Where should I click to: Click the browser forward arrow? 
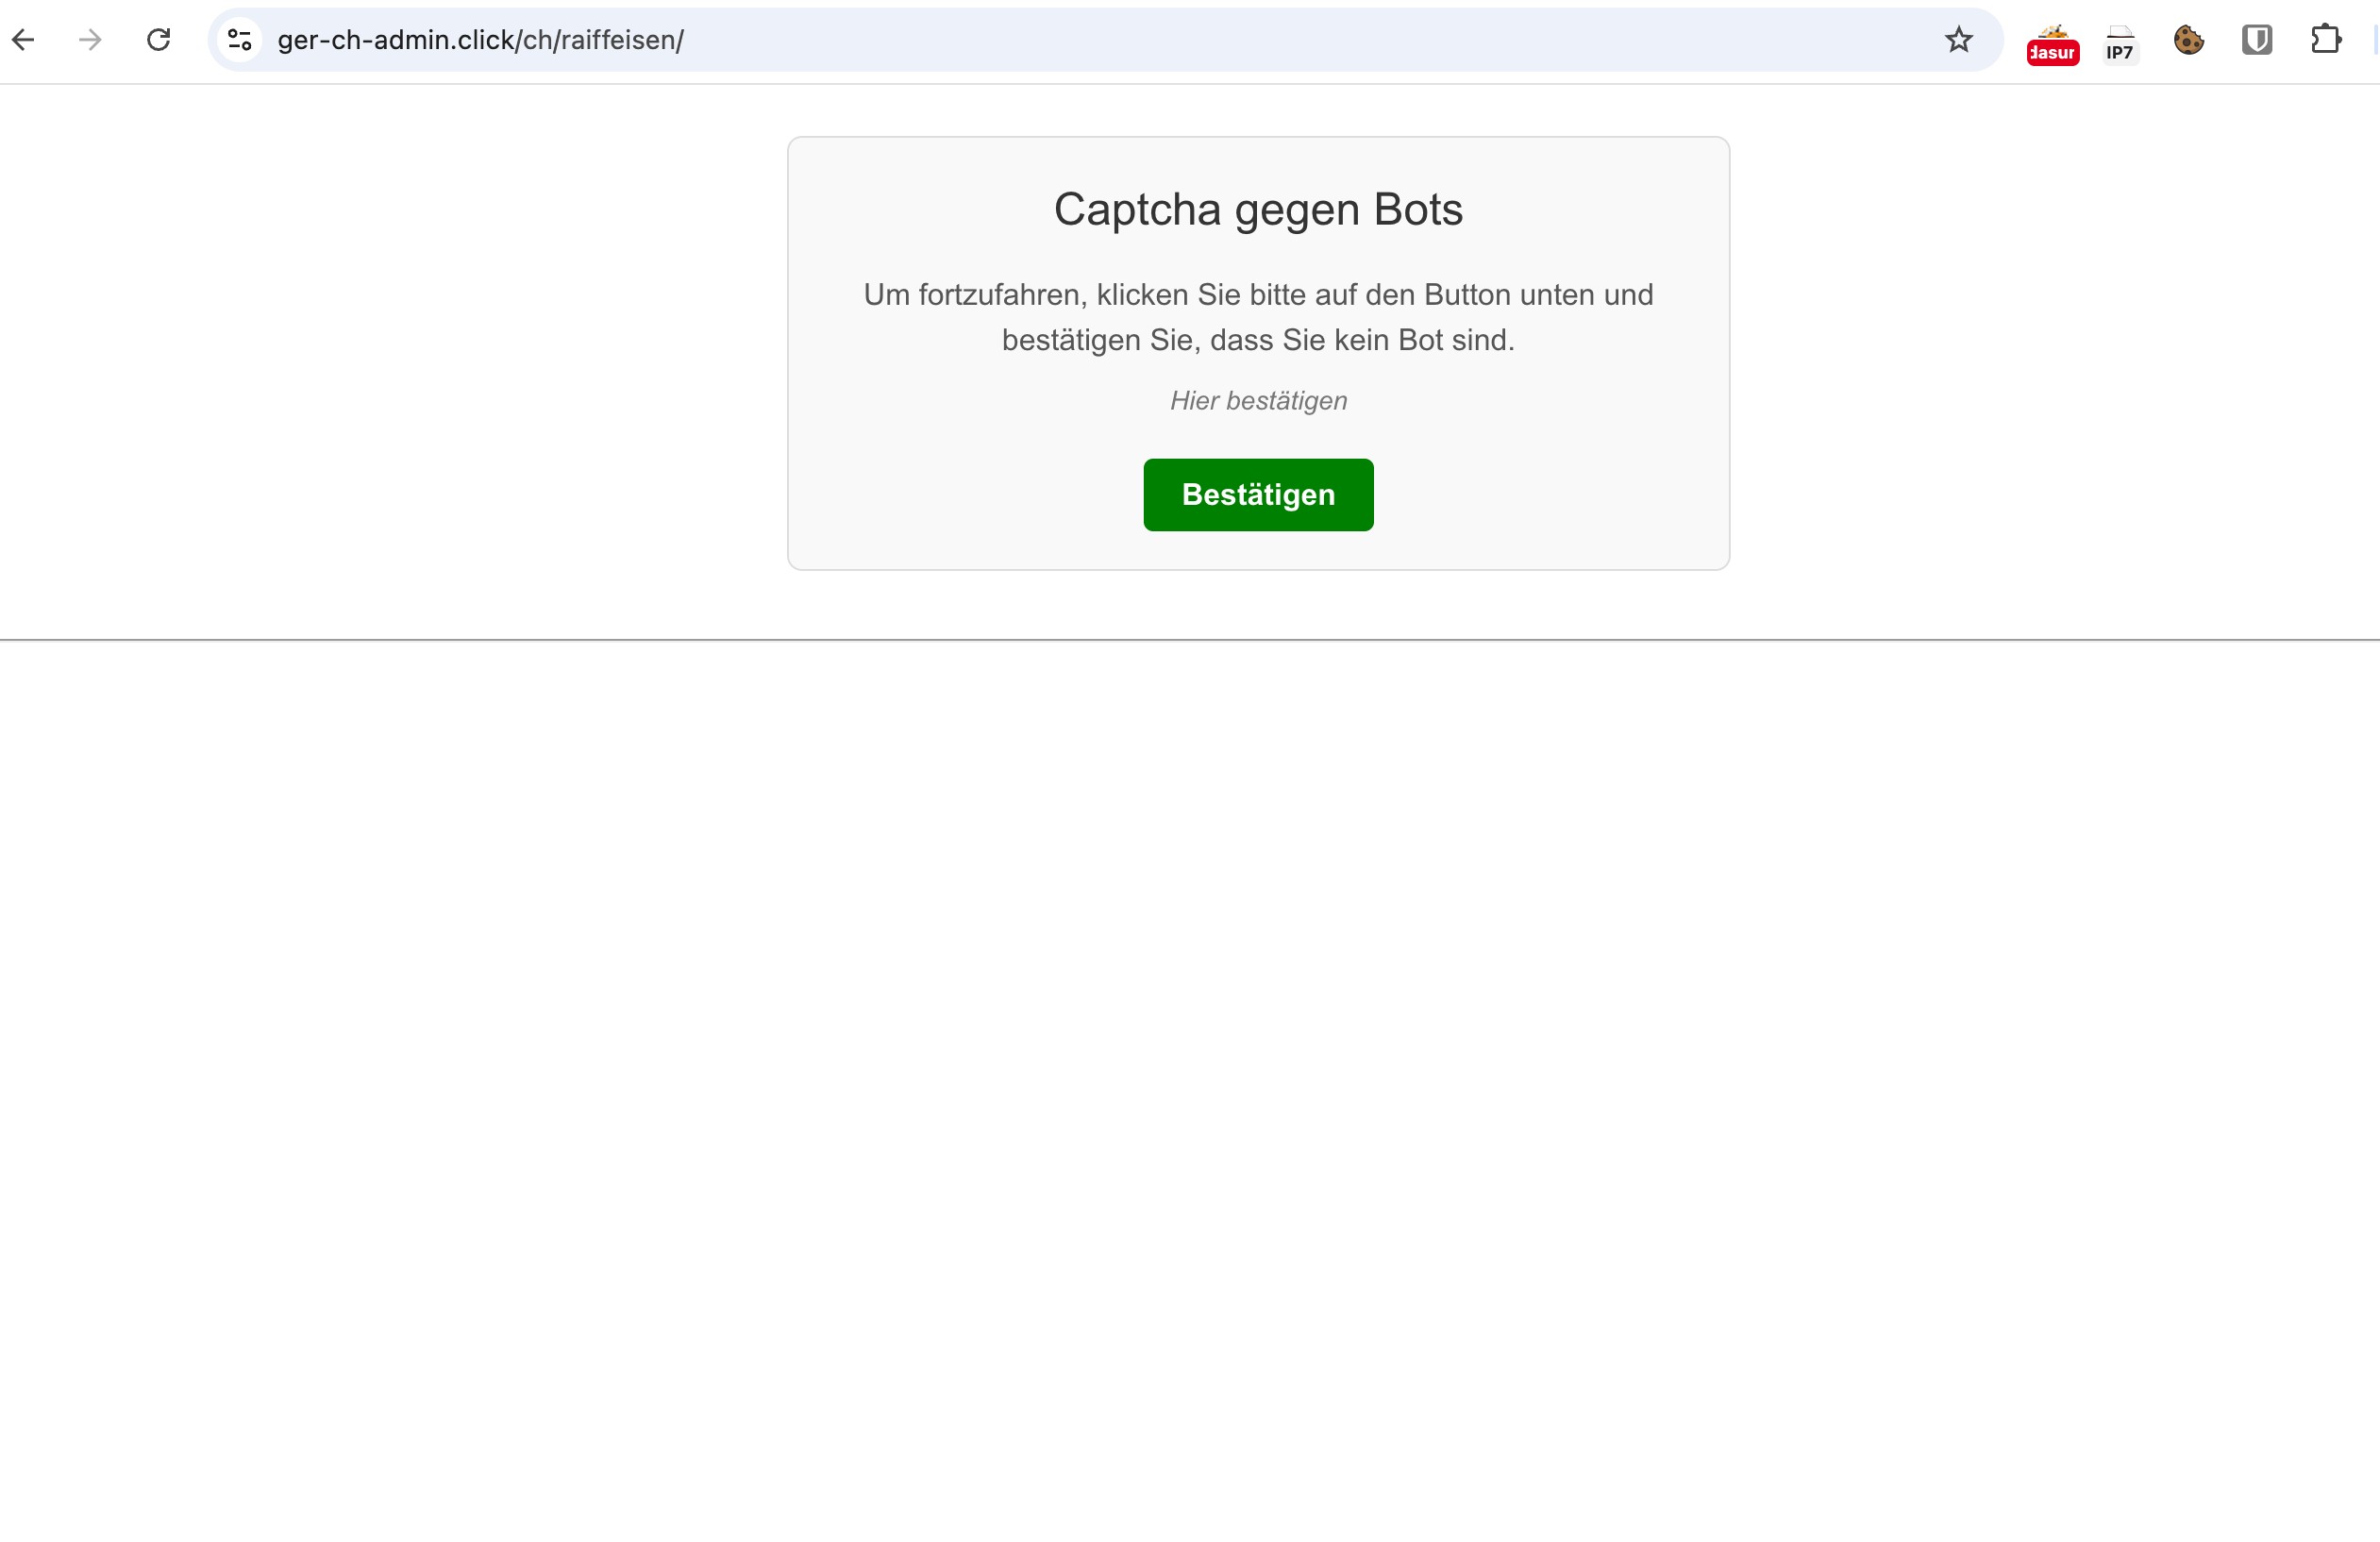click(x=90, y=40)
